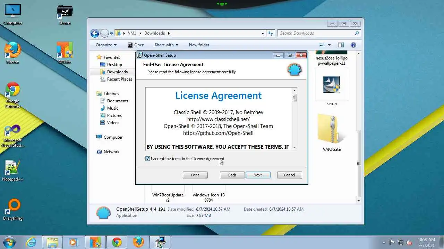This screenshot has height=249, width=444.
Task: Click the Open-Shell shell logo in the setup header
Action: click(294, 69)
